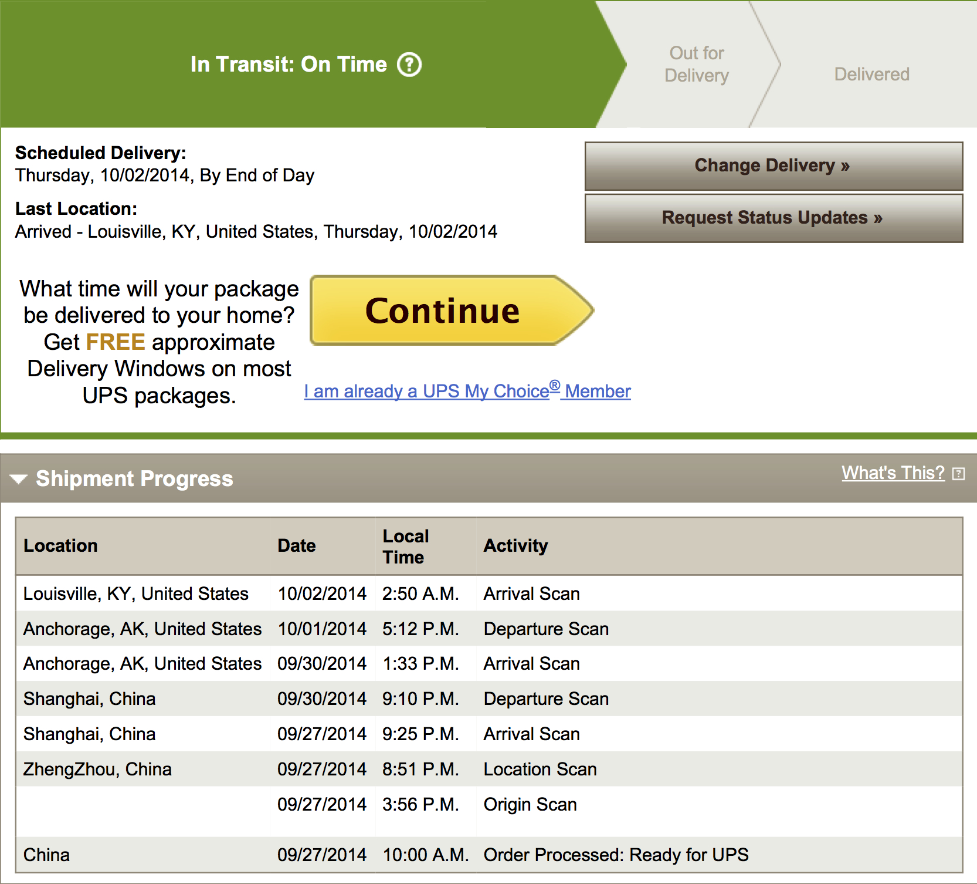Click the Request Status Updates button
977x884 pixels.
coord(774,218)
